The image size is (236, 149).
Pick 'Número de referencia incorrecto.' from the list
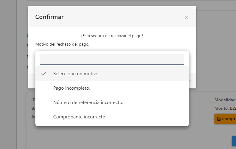click(88, 103)
